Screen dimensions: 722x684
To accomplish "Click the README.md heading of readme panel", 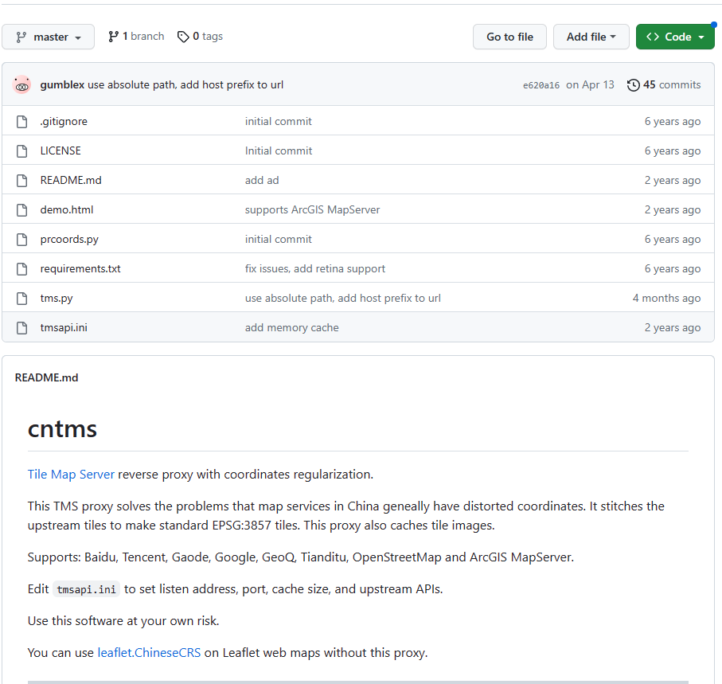I will pyautogui.click(x=46, y=377).
